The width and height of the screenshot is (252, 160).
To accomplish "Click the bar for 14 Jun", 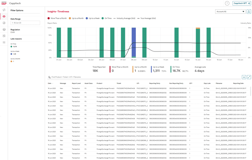I will click(x=198, y=43).
